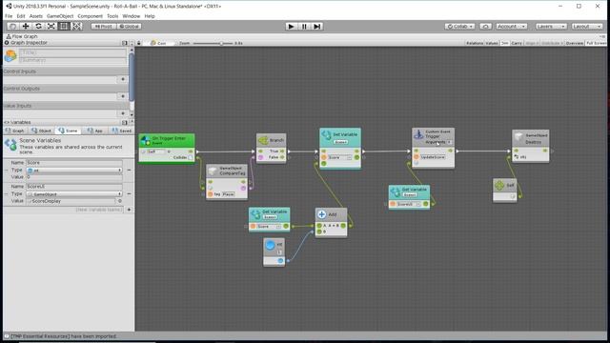610x343 pixels.
Task: Toggle the Values graph option
Action: [492, 43]
